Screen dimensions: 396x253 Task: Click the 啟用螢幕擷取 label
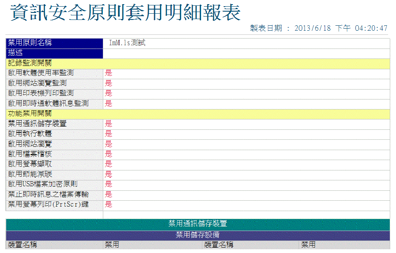(30, 164)
